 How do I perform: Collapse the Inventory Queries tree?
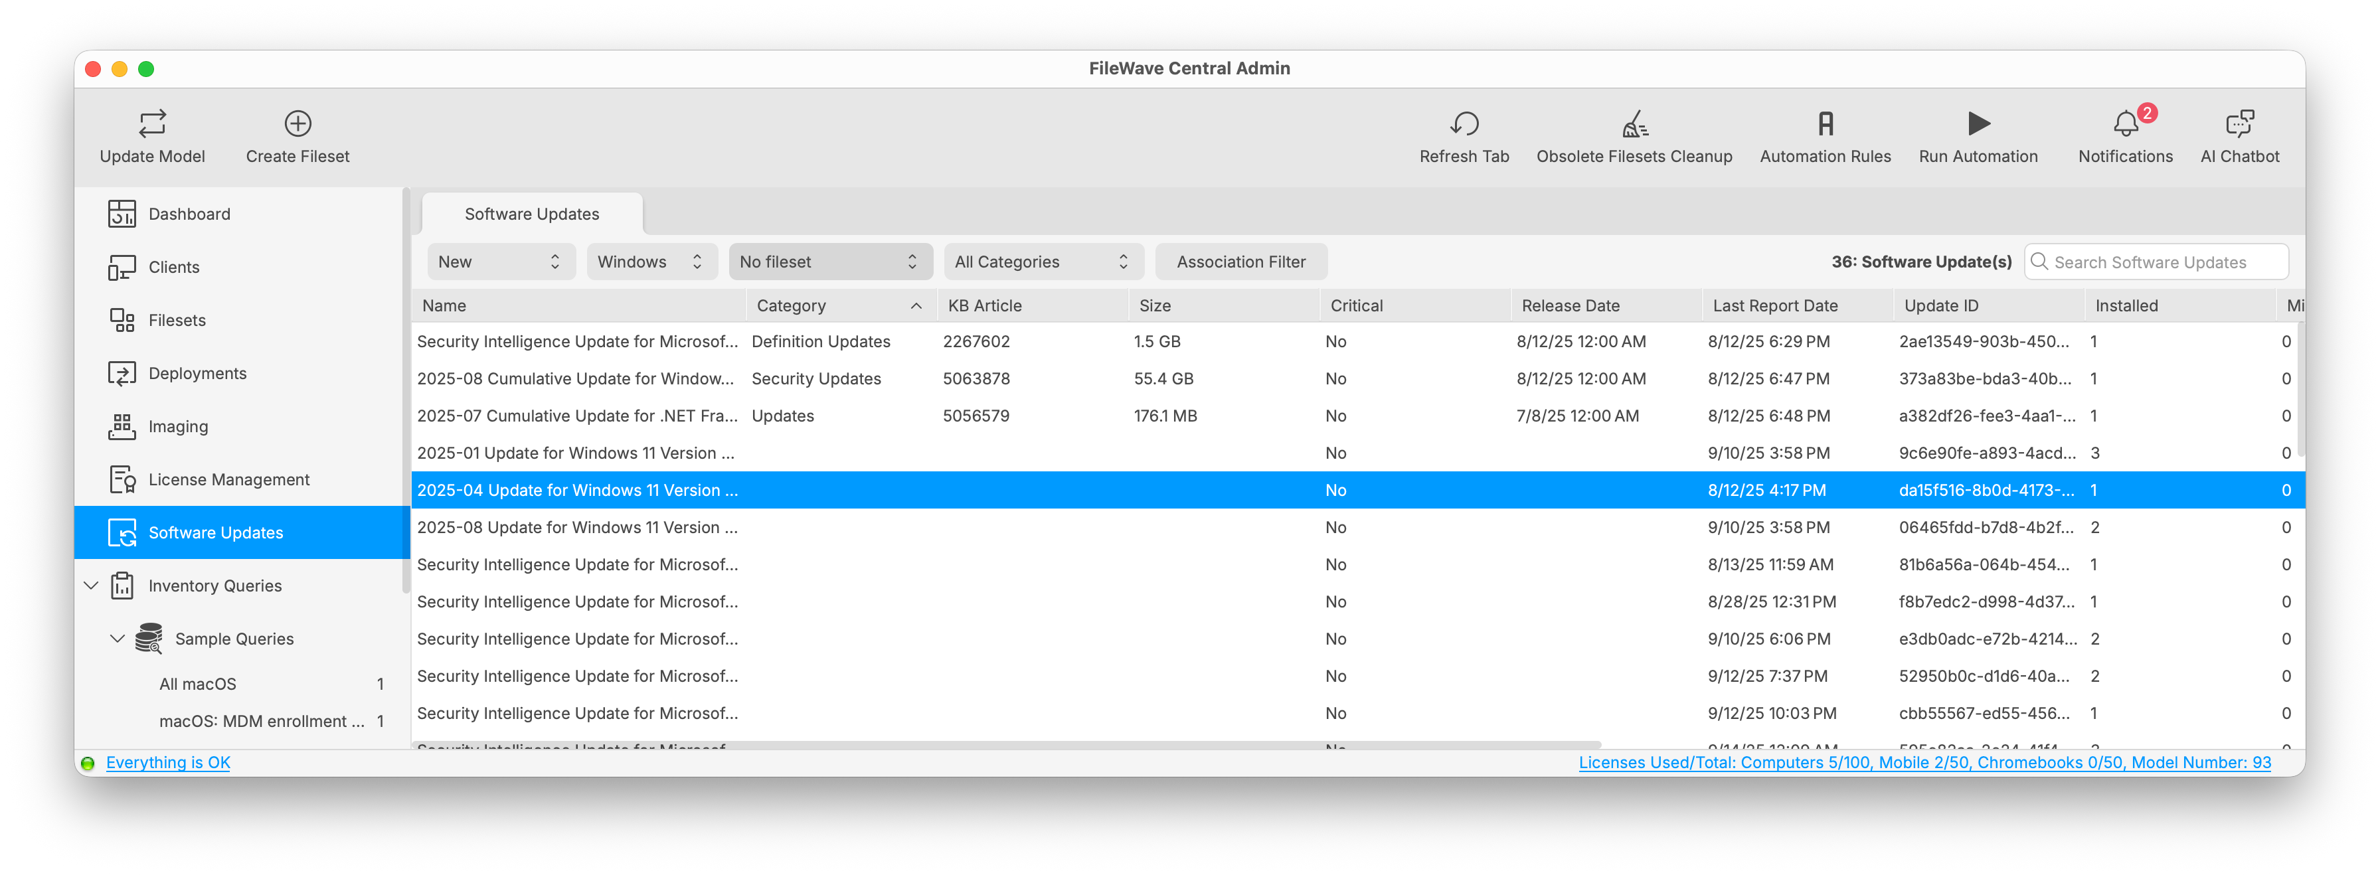pos(90,586)
